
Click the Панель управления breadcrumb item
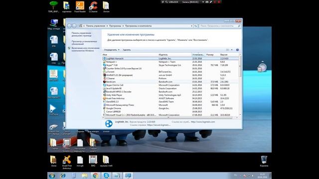click(95, 26)
